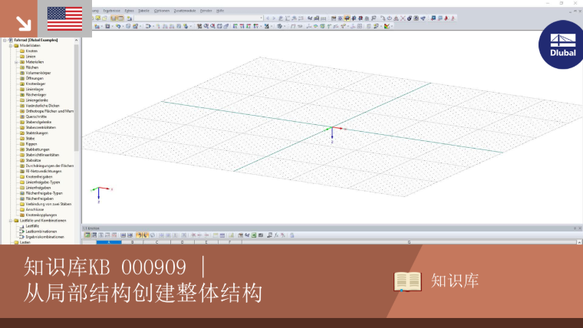Select Ergebniskombinationen in the tree

pyautogui.click(x=44, y=237)
